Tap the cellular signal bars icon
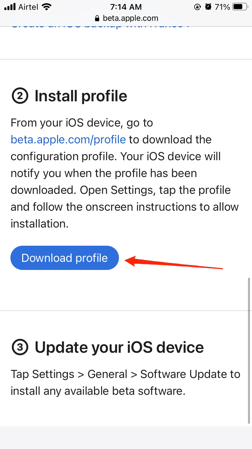 [x=10, y=7]
